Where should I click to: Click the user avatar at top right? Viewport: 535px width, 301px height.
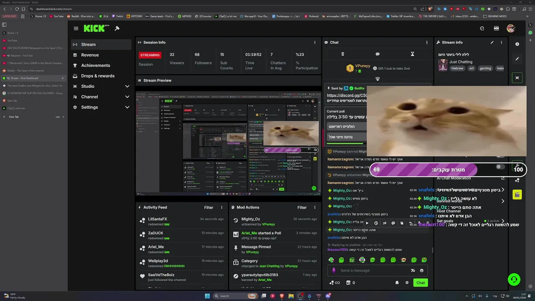pos(511,28)
